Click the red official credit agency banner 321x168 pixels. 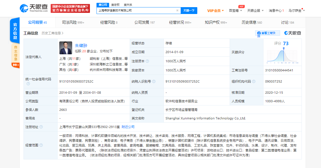[x=70, y=8]
